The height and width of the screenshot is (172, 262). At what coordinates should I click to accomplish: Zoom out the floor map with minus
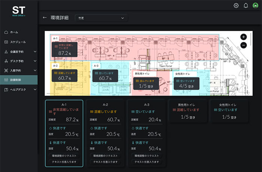coord(243,45)
